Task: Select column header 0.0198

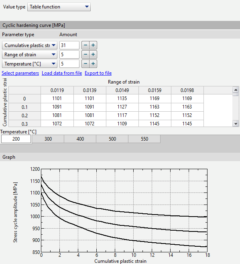Action: (187, 90)
